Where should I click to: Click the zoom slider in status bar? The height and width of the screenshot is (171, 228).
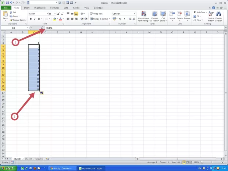point(213,162)
